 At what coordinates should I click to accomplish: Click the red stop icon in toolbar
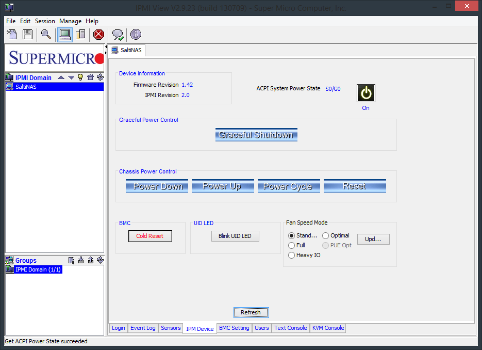click(x=98, y=35)
